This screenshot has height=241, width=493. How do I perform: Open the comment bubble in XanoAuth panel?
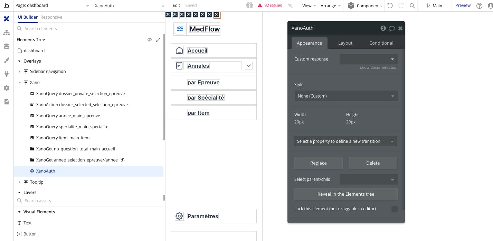tap(392, 28)
